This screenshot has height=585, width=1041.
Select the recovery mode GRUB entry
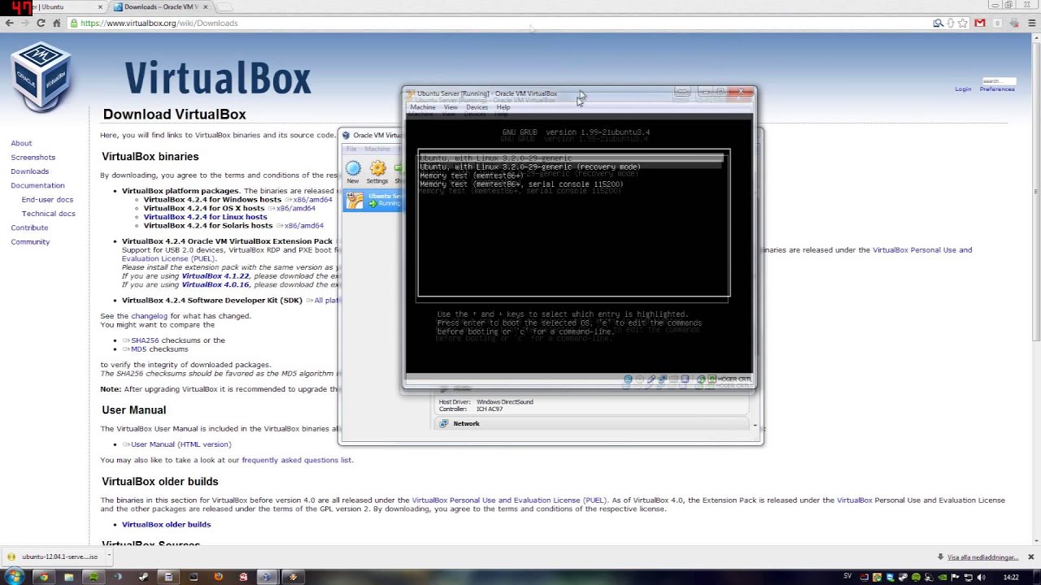530,167
